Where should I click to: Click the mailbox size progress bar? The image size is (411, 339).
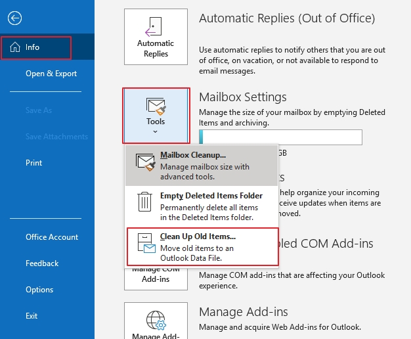(280, 137)
